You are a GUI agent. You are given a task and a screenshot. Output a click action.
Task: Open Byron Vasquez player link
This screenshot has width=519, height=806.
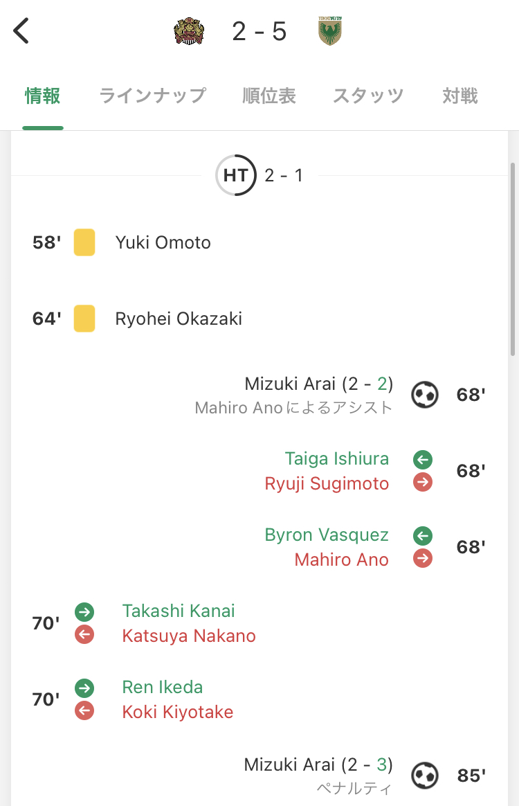[327, 535]
